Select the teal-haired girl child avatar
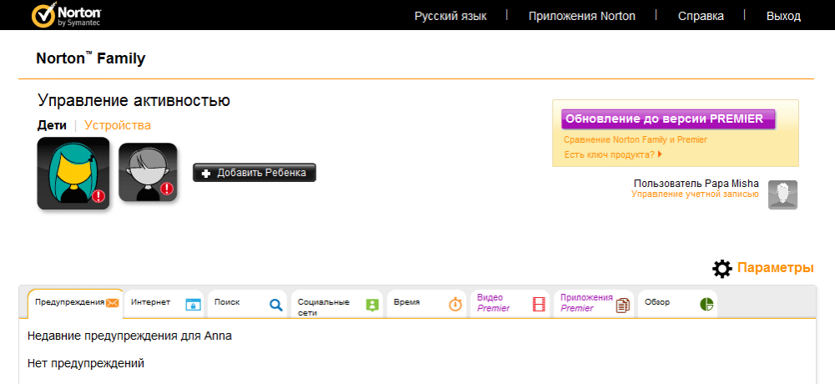Image resolution: width=835 pixels, height=384 pixels. point(73,173)
